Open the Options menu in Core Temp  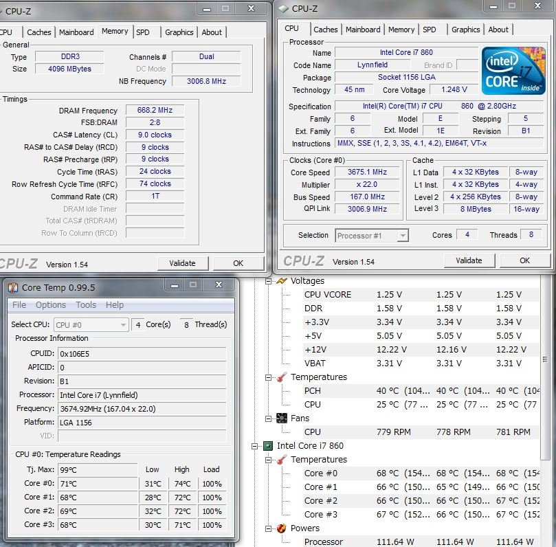pyautogui.click(x=51, y=305)
